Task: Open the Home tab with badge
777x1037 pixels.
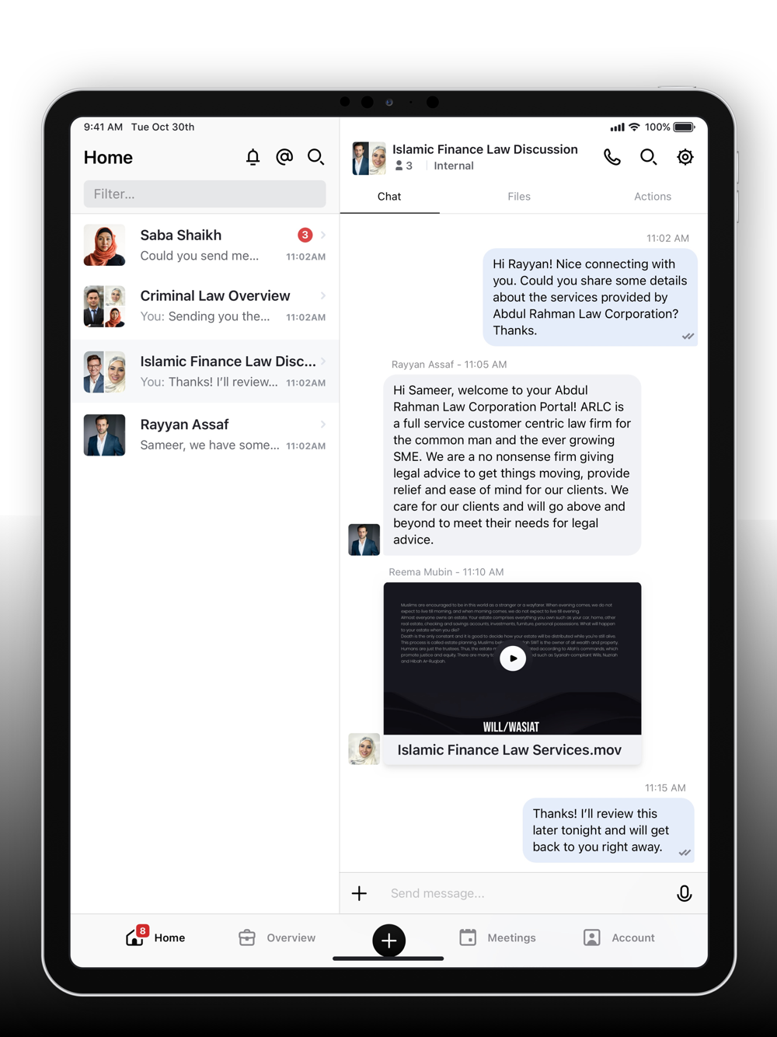Action: point(155,937)
